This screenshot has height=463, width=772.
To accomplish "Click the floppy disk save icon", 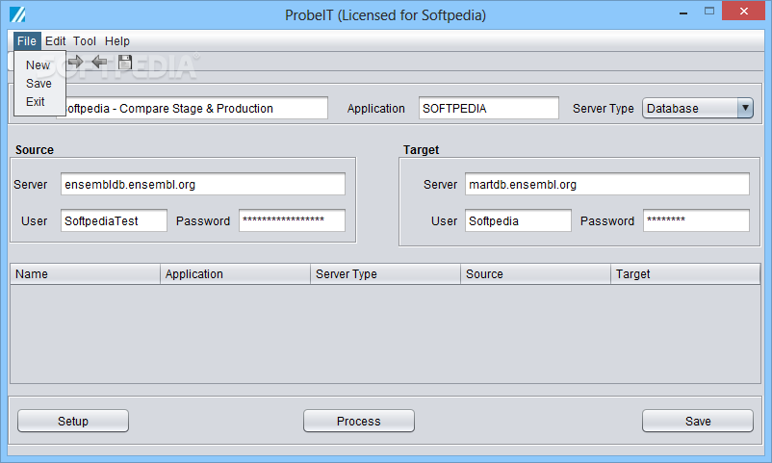I will [x=125, y=62].
